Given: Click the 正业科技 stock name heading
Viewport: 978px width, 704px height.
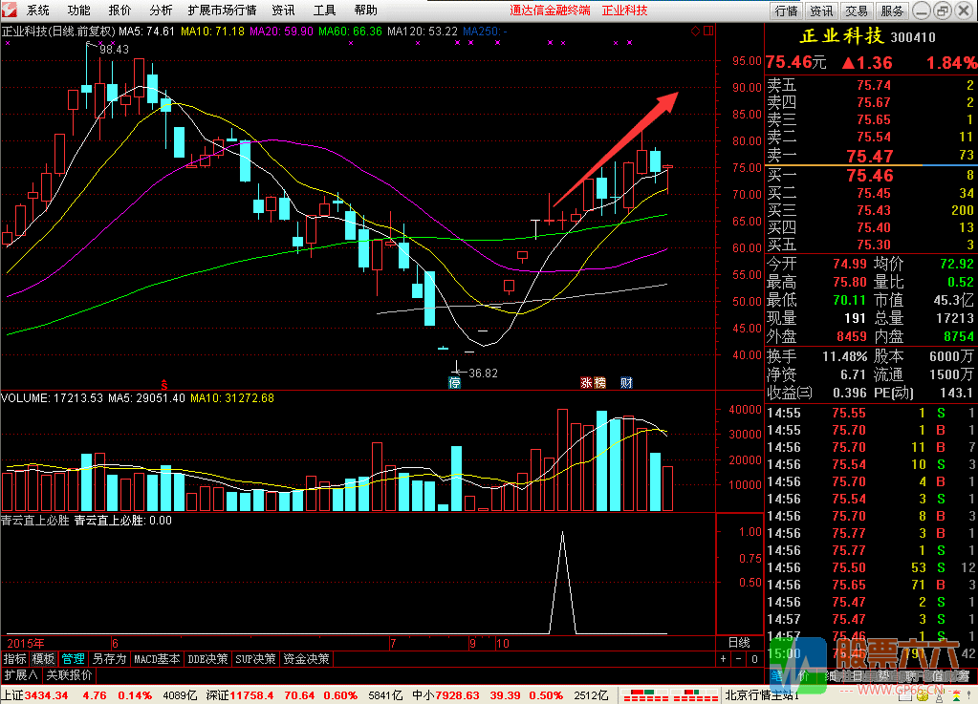Looking at the screenshot, I should tap(842, 36).
